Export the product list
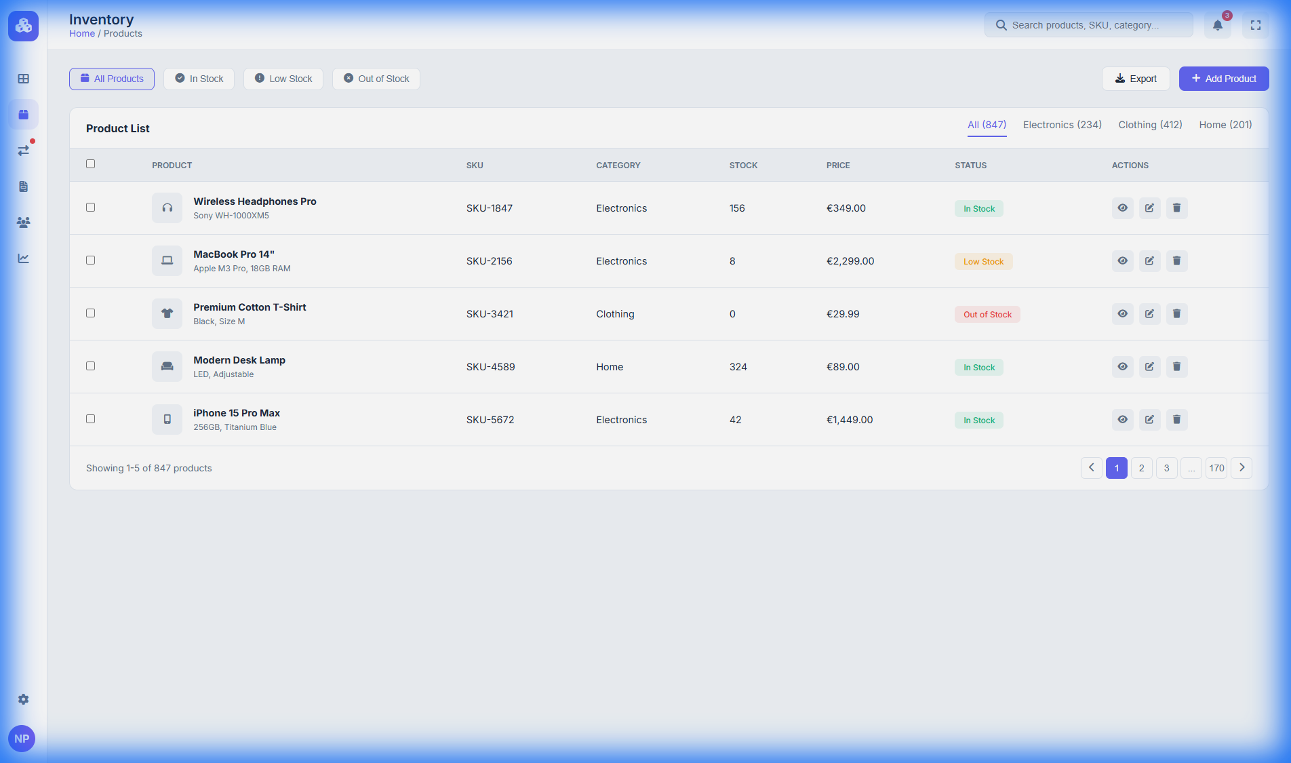This screenshot has width=1291, height=763. [1136, 79]
